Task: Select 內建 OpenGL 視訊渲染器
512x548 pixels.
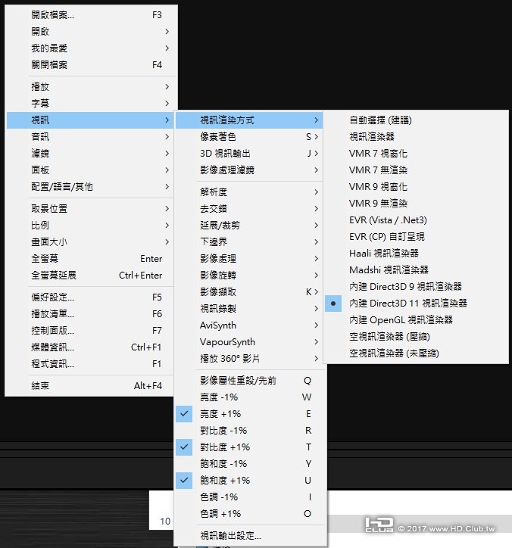Action: [416, 319]
